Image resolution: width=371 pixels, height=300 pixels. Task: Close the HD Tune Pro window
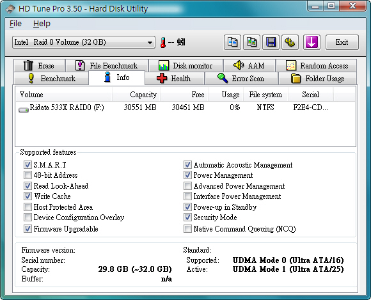pyautogui.click(x=353, y=6)
